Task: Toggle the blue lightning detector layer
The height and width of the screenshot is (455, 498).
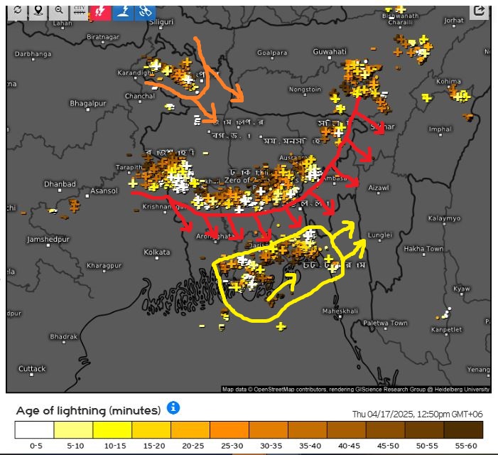Action: click(x=123, y=11)
